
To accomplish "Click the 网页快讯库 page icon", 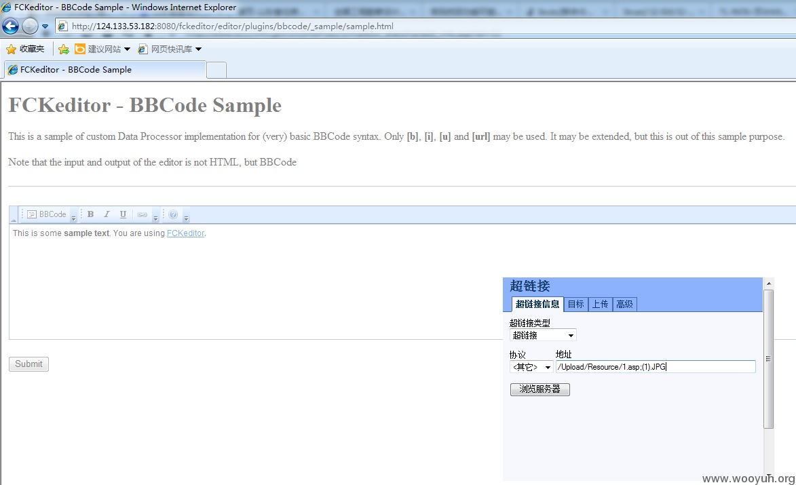I will coord(143,50).
